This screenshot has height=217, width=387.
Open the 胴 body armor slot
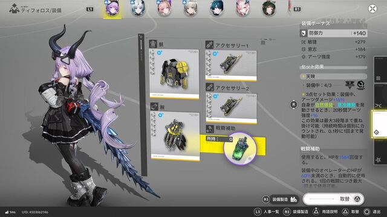pos(174,74)
